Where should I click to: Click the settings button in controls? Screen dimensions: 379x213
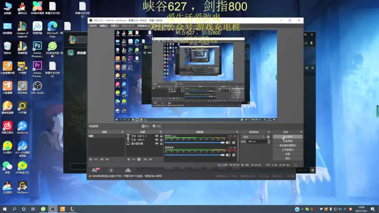pyautogui.click(x=288, y=154)
